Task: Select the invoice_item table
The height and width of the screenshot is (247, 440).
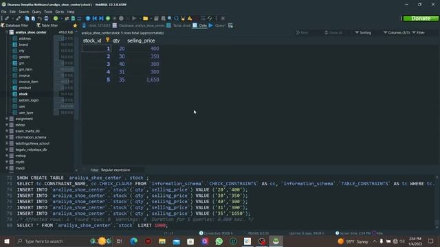Action: tap(28, 82)
